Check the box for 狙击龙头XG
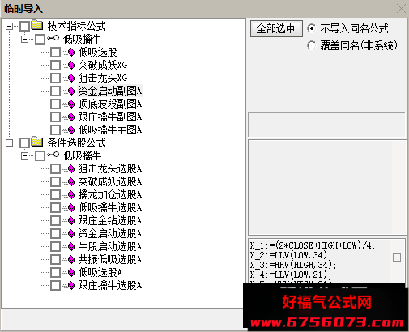The image size is (409, 332). pos(55,78)
